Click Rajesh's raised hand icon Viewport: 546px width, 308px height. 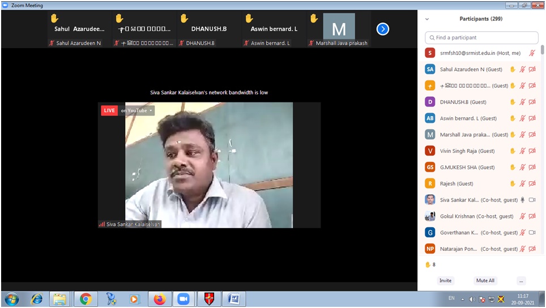click(x=513, y=184)
